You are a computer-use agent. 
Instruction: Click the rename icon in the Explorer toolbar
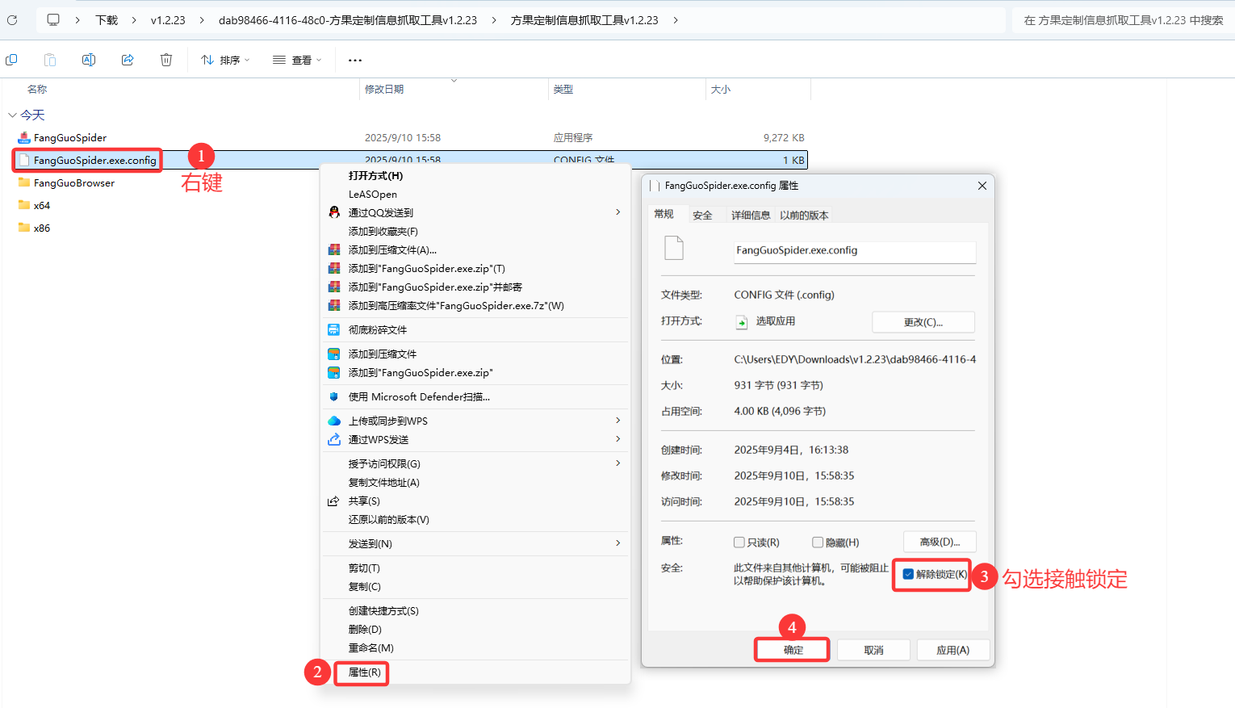[x=89, y=60]
